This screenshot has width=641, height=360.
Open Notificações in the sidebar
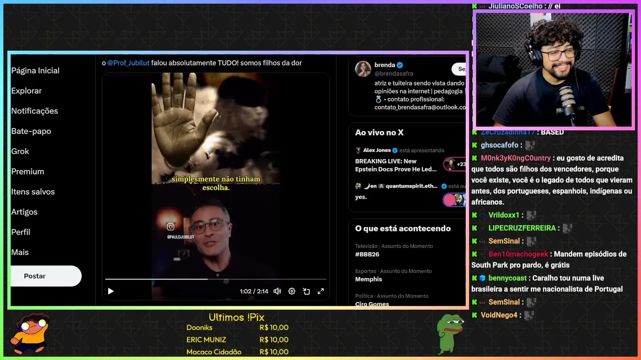35,111
